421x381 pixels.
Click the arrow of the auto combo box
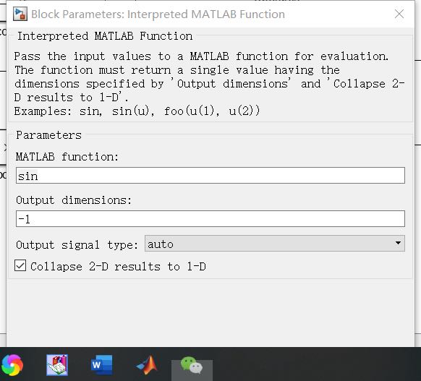(x=398, y=243)
